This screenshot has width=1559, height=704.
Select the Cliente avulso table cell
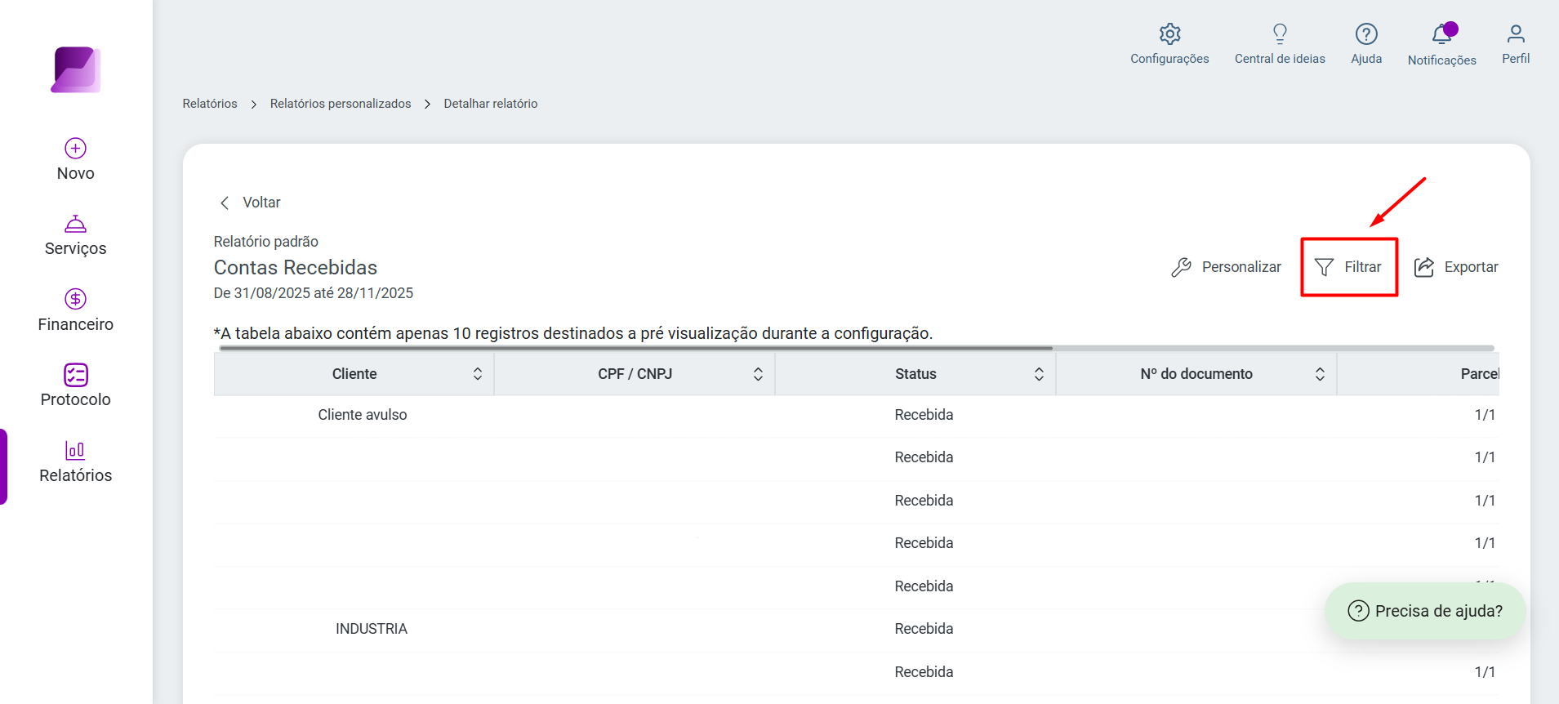click(363, 415)
